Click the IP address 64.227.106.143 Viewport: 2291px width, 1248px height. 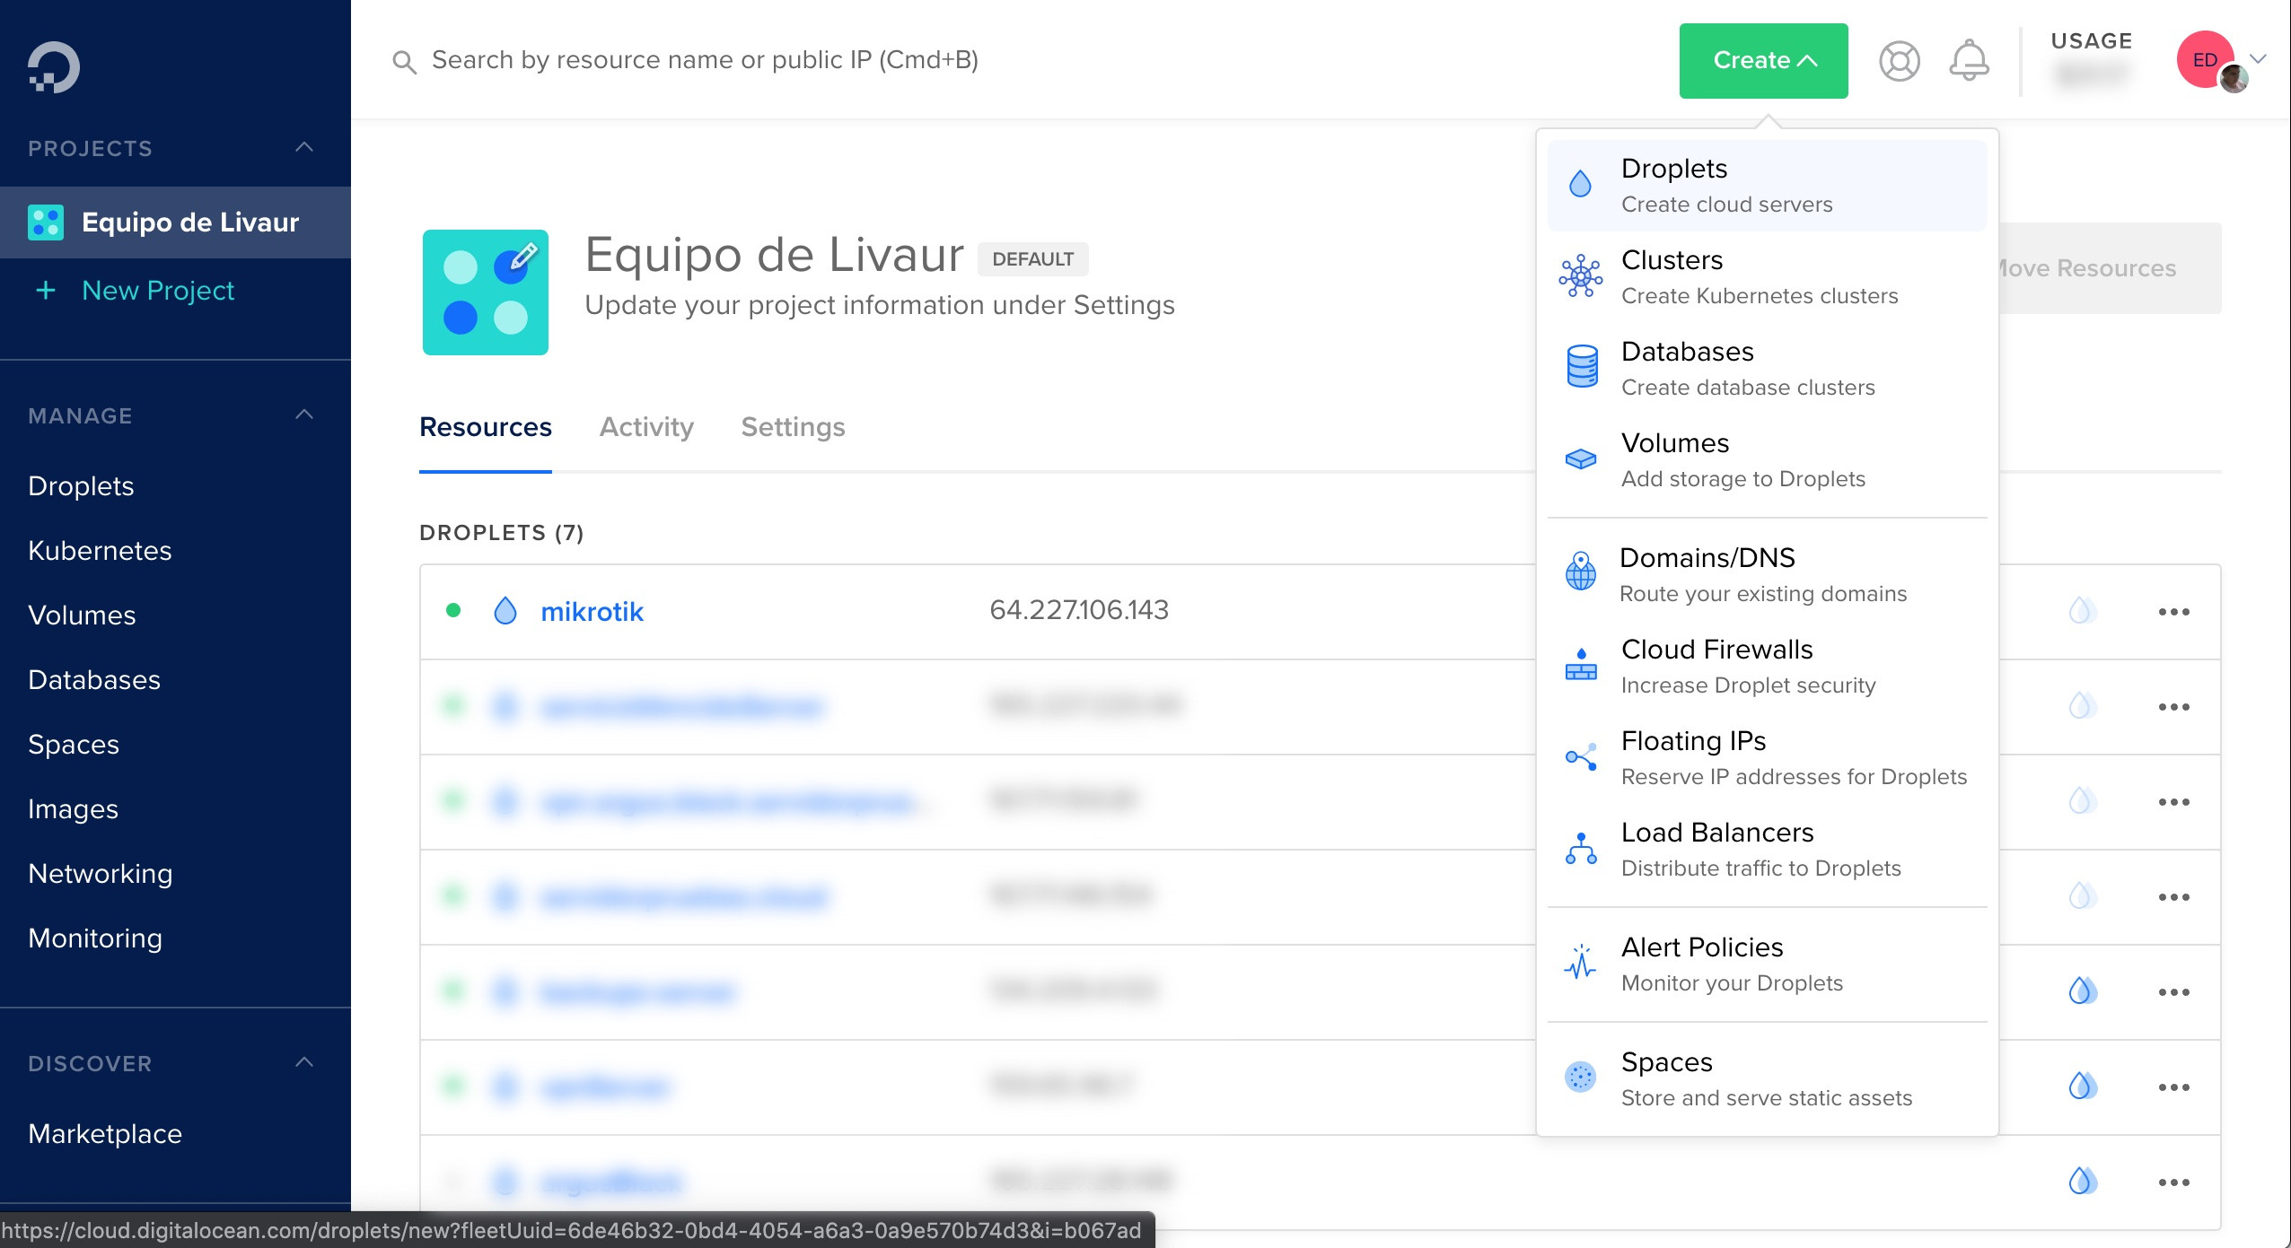[1079, 610]
